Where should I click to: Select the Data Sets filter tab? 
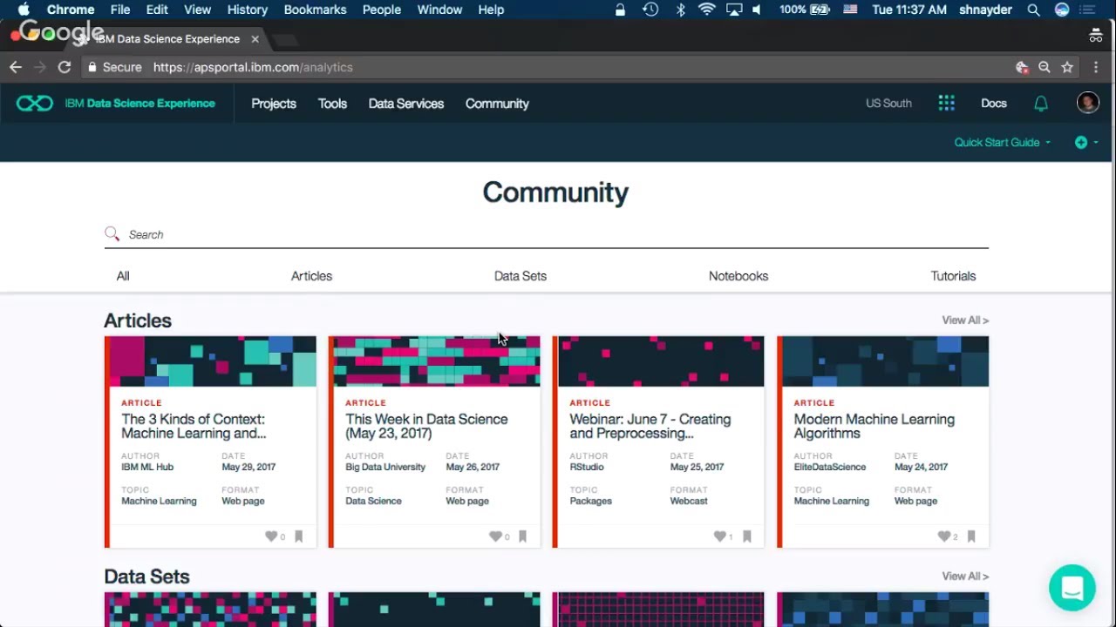pyautogui.click(x=521, y=276)
